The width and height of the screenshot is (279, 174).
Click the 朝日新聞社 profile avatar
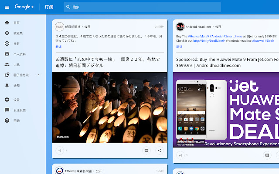59,27
